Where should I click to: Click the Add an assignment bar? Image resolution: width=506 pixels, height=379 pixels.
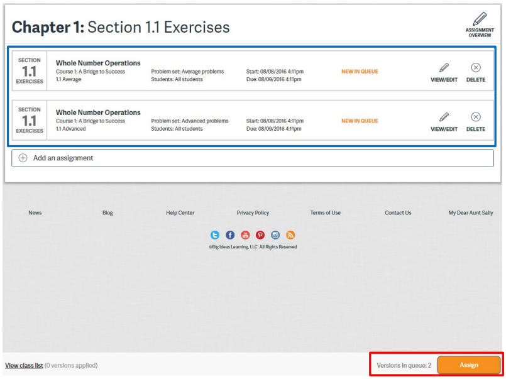tap(252, 158)
